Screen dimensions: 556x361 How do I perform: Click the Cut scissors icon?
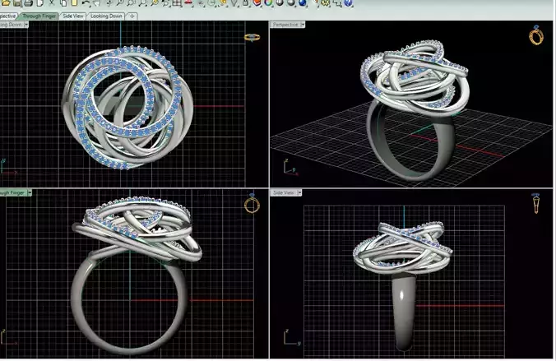tap(52, 3)
